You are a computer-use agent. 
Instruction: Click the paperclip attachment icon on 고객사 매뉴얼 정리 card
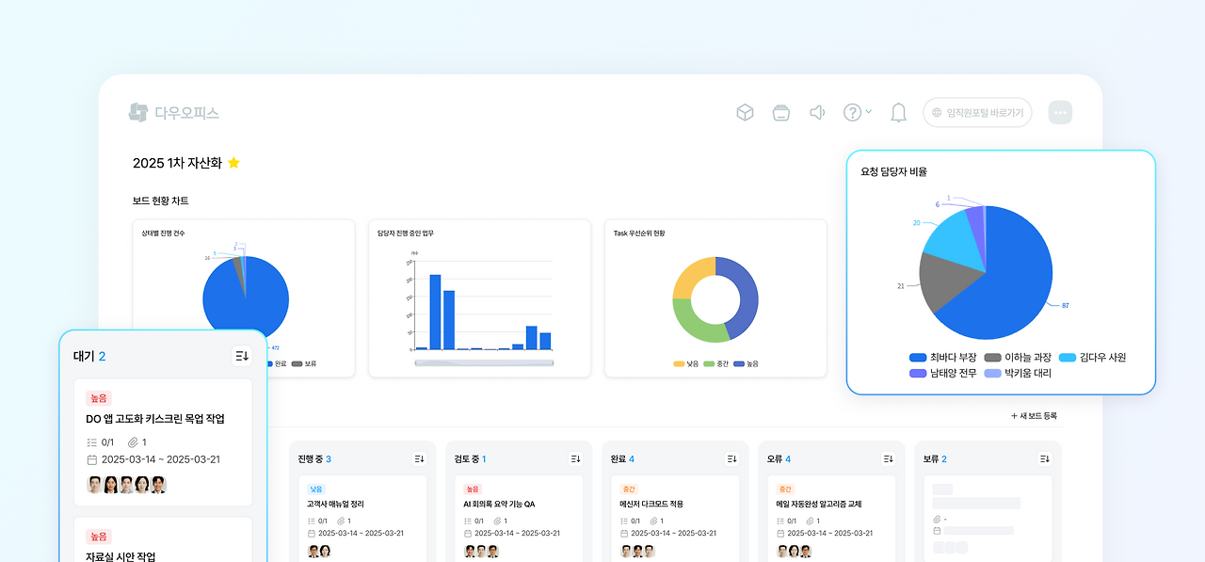(339, 516)
